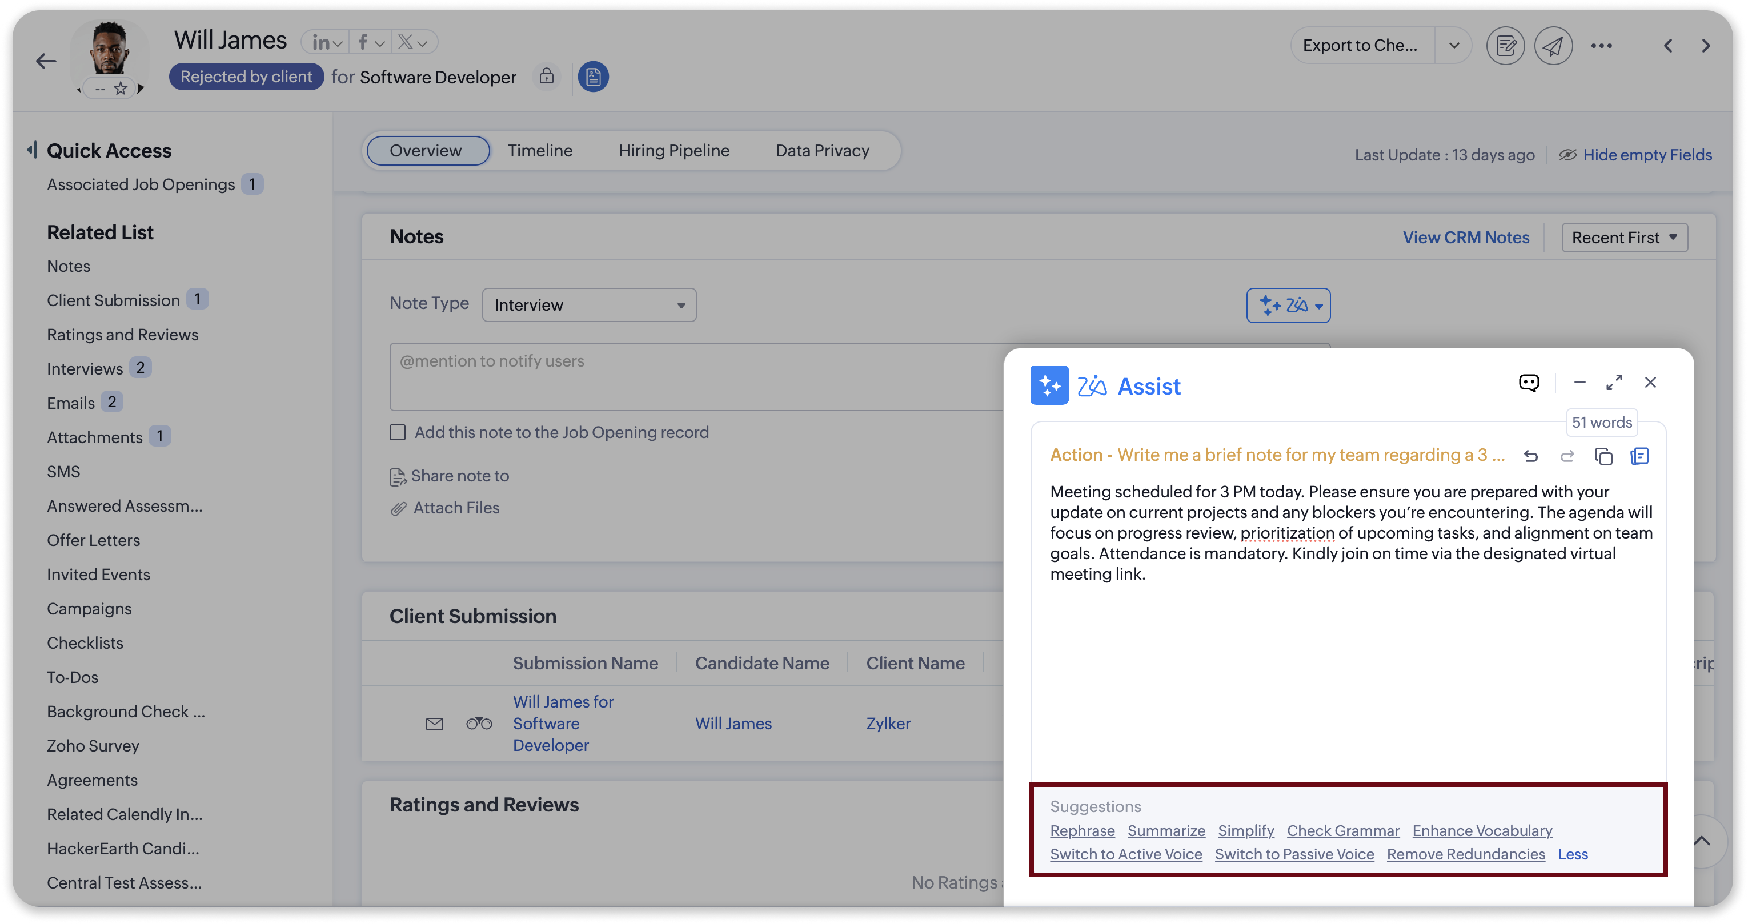Click the send email paper-plane icon

coord(1553,46)
